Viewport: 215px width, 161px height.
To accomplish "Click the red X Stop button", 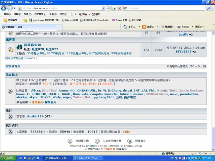I will click(120, 8).
